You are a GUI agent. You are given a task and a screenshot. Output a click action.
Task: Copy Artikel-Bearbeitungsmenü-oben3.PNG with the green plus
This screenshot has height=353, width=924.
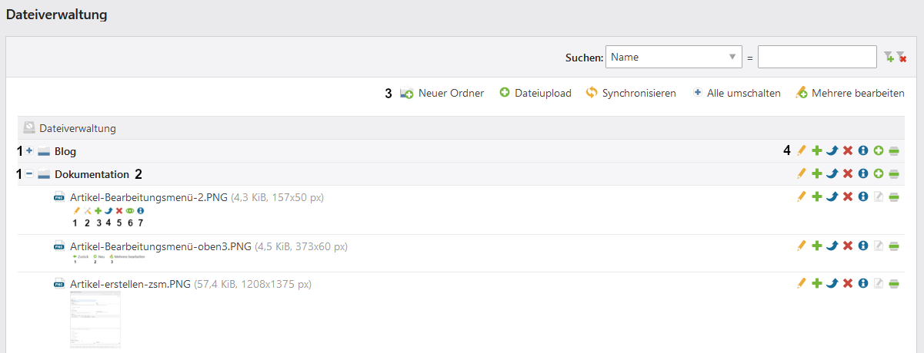tap(817, 246)
